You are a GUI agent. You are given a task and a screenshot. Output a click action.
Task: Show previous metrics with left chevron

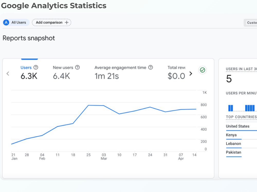pos(8,74)
